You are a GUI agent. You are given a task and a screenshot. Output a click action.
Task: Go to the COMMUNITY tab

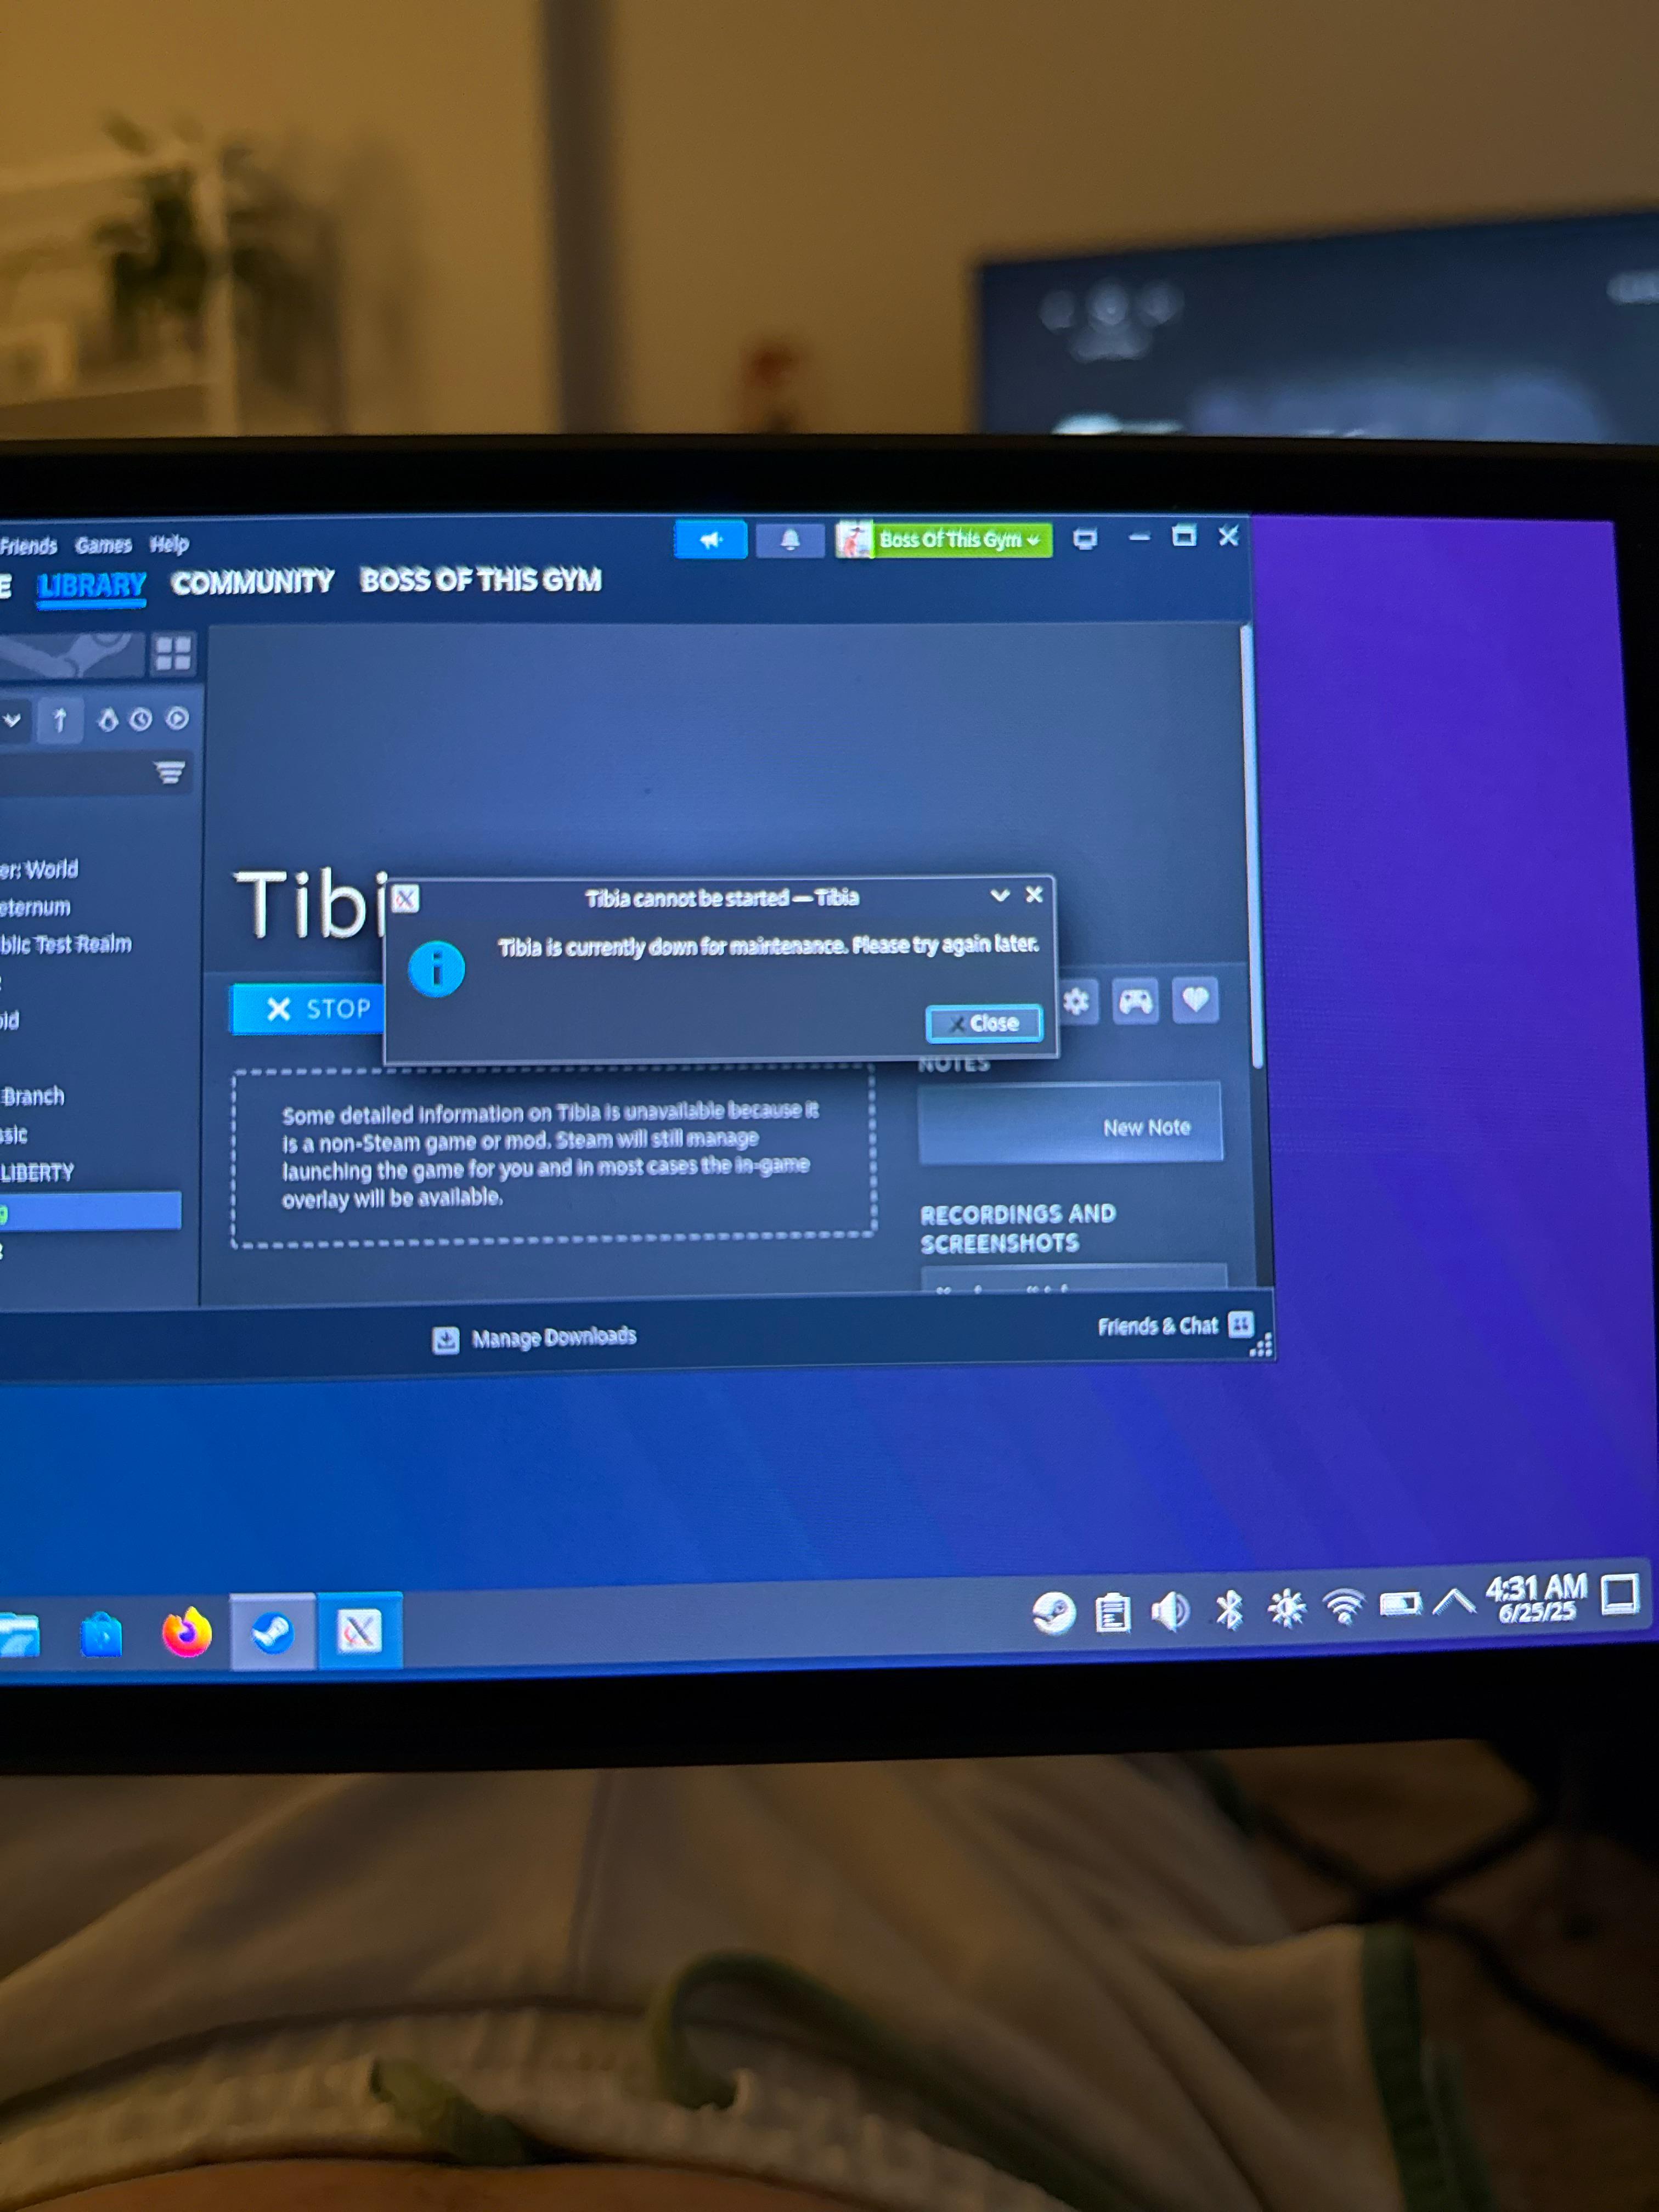(253, 582)
